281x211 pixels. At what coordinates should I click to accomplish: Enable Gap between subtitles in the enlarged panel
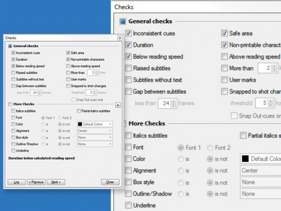tap(128, 91)
